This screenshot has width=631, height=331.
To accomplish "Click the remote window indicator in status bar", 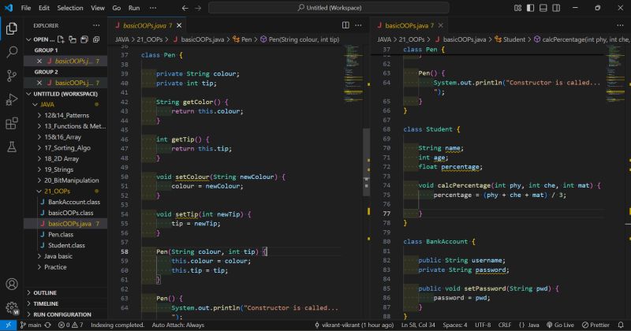I will coord(8,325).
